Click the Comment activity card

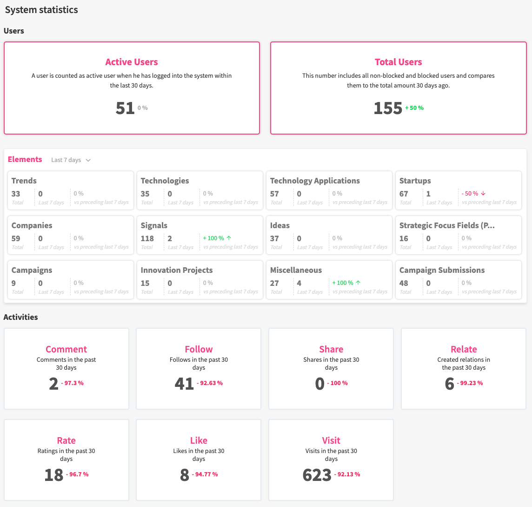click(x=66, y=369)
